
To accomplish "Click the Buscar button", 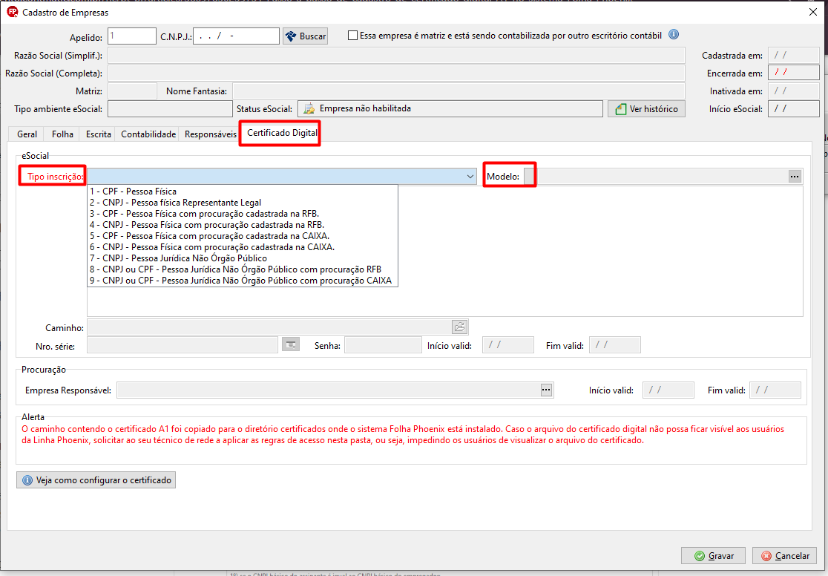I will tap(305, 36).
